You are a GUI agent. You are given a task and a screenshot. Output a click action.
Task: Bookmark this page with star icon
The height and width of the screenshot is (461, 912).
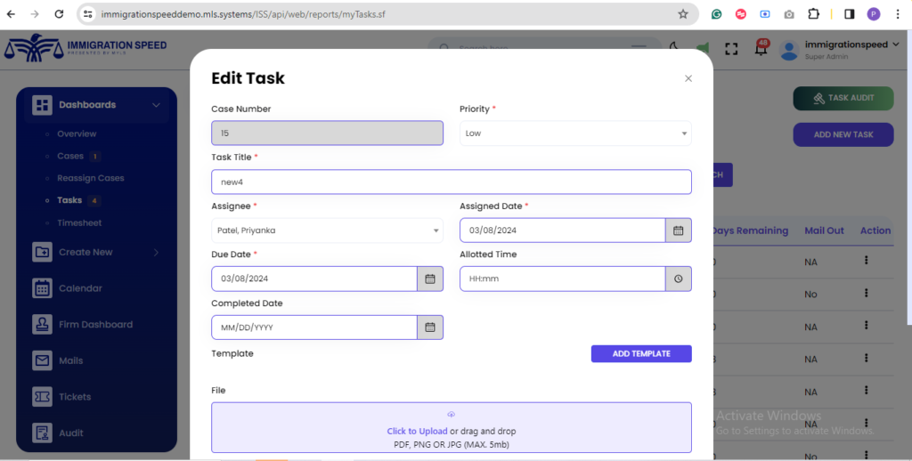tap(683, 14)
